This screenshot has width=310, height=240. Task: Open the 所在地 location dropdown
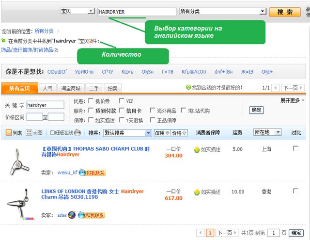coord(267,132)
